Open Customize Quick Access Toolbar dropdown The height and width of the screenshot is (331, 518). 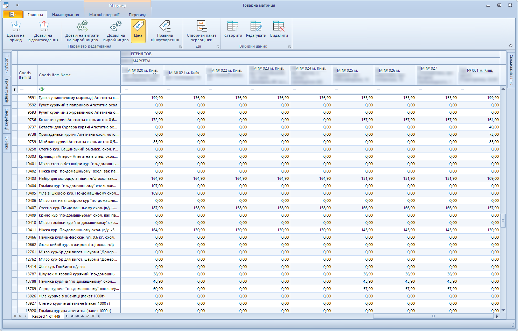[17, 5]
